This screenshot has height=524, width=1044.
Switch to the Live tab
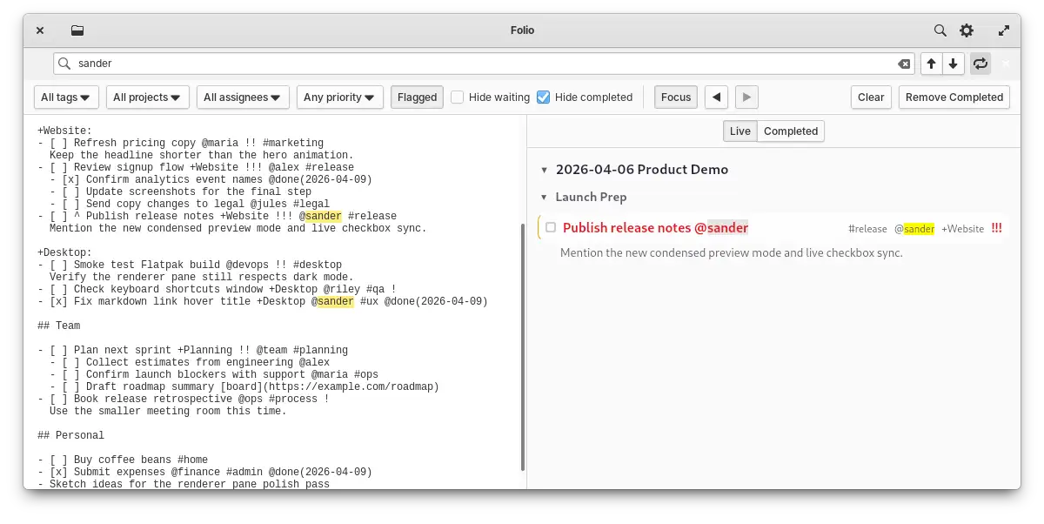click(740, 131)
